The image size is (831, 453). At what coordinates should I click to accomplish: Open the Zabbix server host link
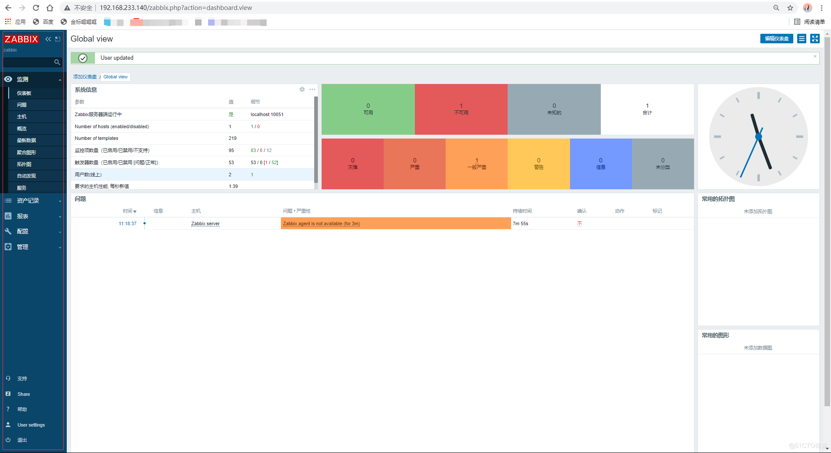(x=205, y=224)
